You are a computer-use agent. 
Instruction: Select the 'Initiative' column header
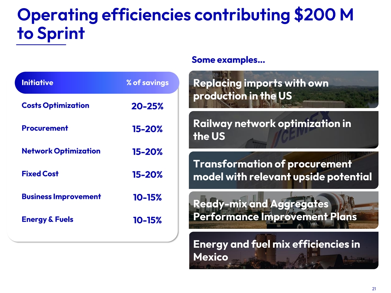(37, 83)
